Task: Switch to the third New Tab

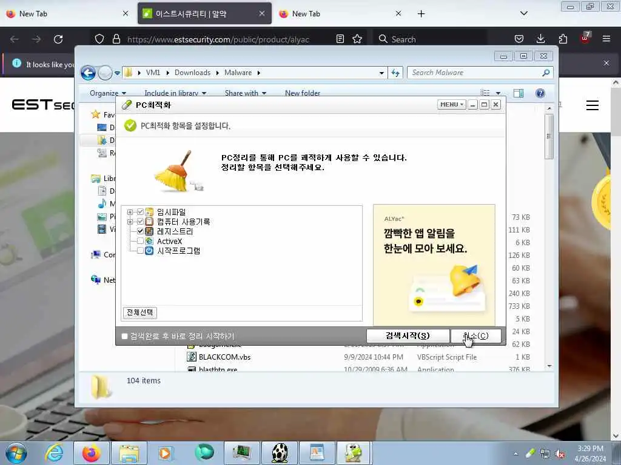Action: point(341,13)
